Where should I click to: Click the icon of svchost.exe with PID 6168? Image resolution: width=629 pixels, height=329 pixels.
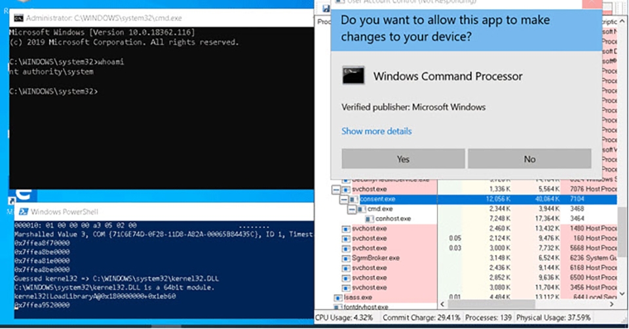click(346, 268)
